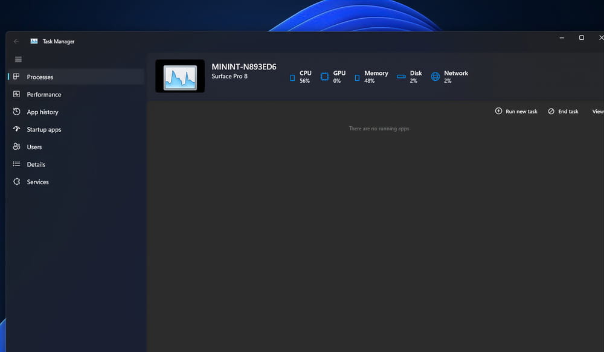Open the App history icon in the sidebar
Viewport: 604px width, 352px height.
pos(16,112)
